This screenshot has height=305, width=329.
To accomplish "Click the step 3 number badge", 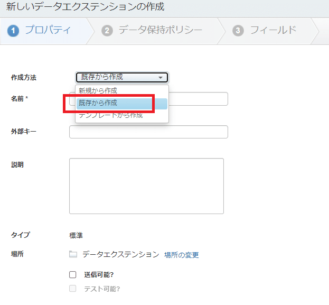I will click(x=238, y=31).
